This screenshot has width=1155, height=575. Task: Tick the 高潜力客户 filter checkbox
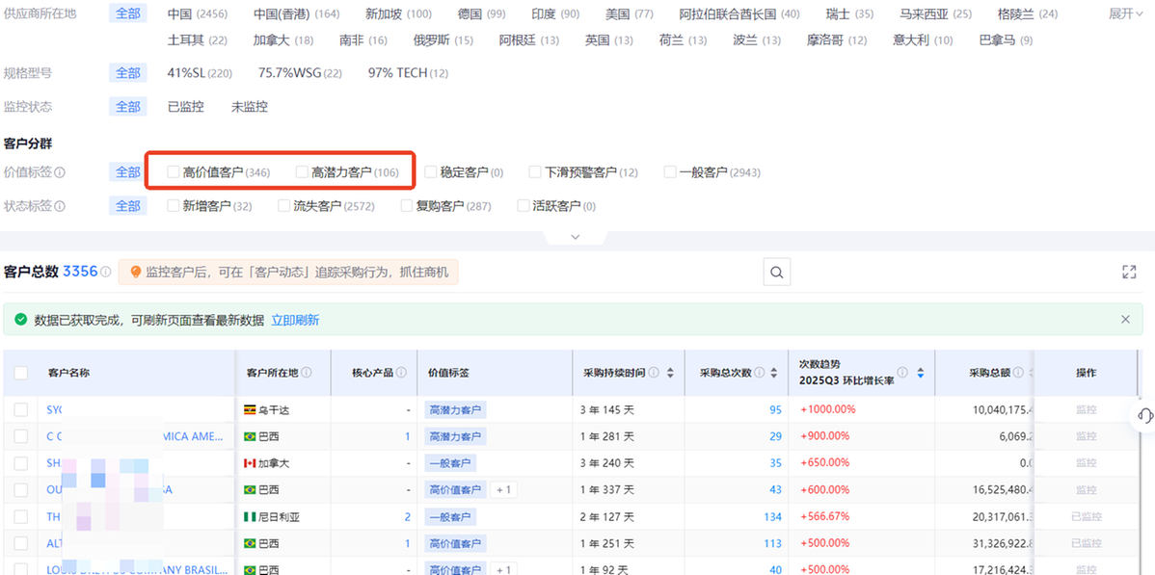302,172
